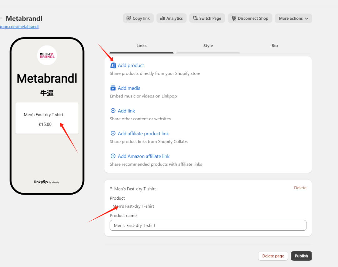The image size is (338, 267).
Task: Click 'Share product links from Shopify Collabs' text
Action: (149, 142)
